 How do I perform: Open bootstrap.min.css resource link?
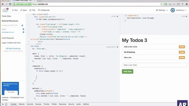[8, 32]
